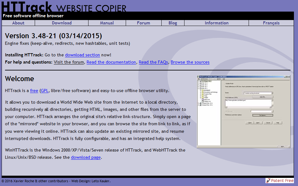This screenshot has width=298, height=186.
Task: Visit the Forum menu item
Action: click(x=144, y=23)
